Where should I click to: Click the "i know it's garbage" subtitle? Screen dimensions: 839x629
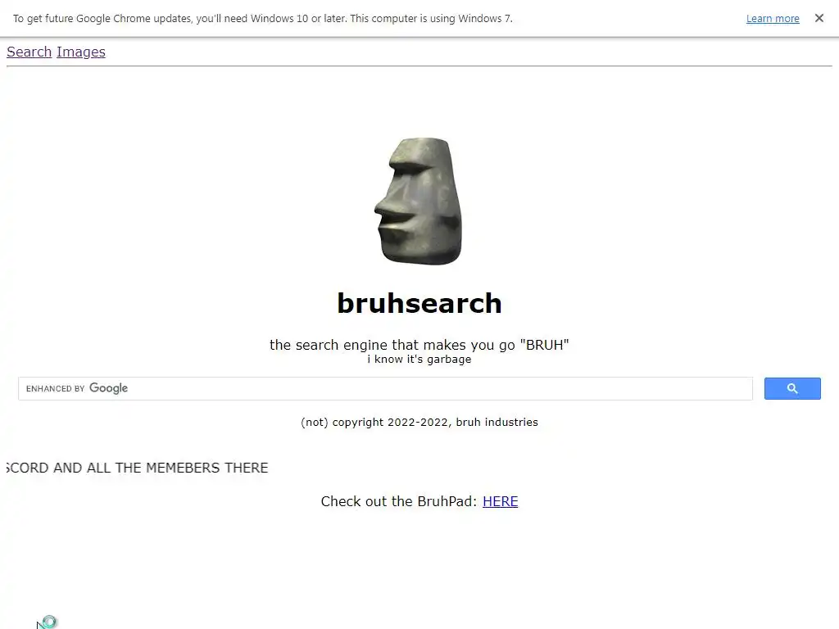coord(419,360)
